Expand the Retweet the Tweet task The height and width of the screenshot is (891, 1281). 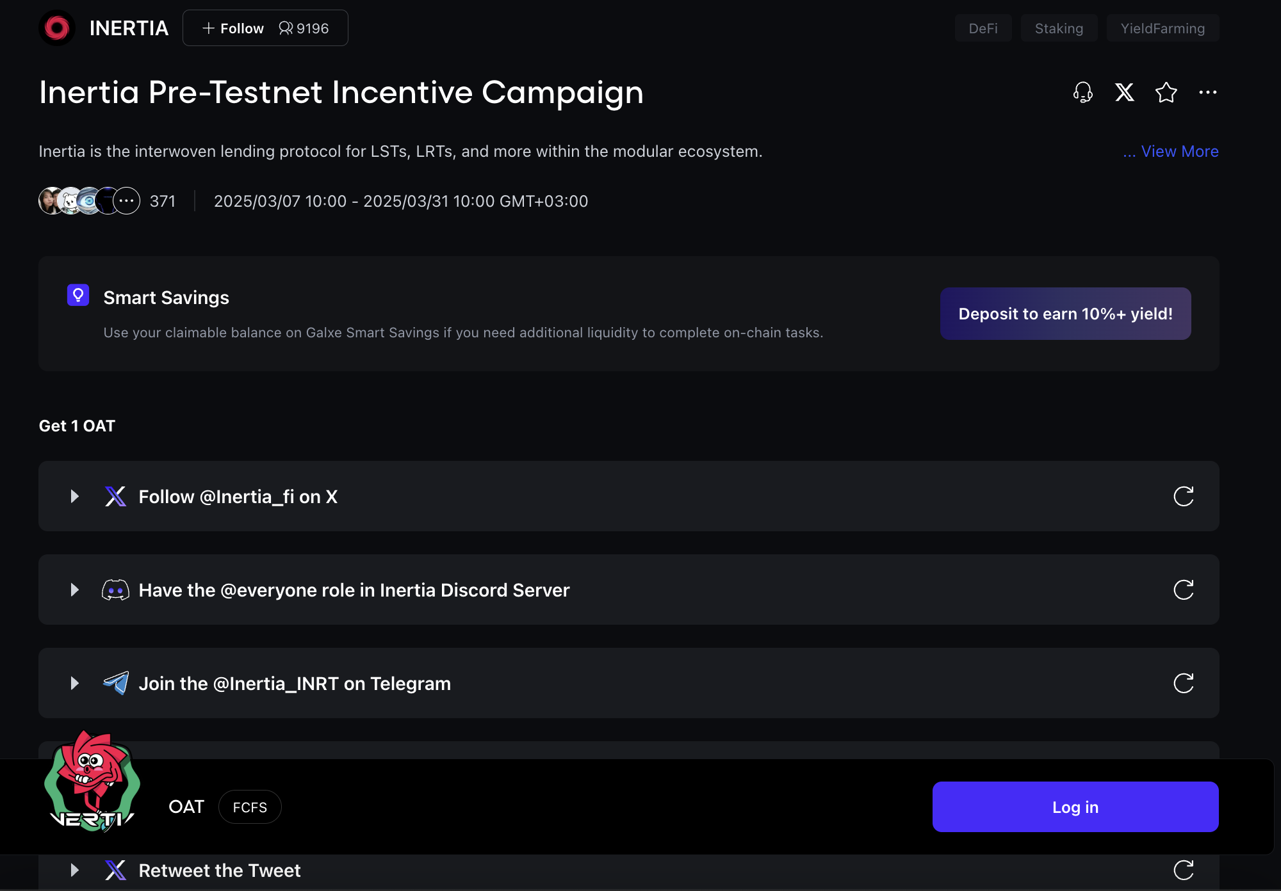pyautogui.click(x=75, y=870)
